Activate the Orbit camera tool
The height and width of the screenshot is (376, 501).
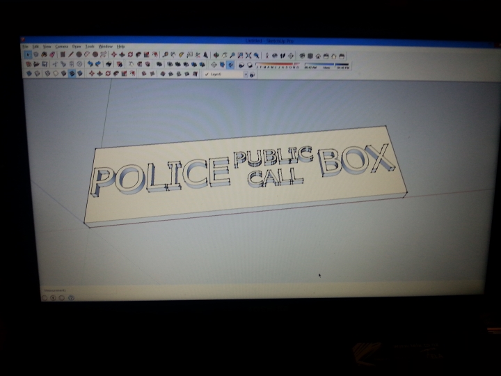[216, 55]
